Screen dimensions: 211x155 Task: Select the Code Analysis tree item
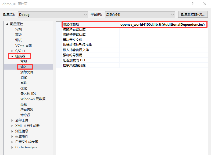[x=26, y=147]
